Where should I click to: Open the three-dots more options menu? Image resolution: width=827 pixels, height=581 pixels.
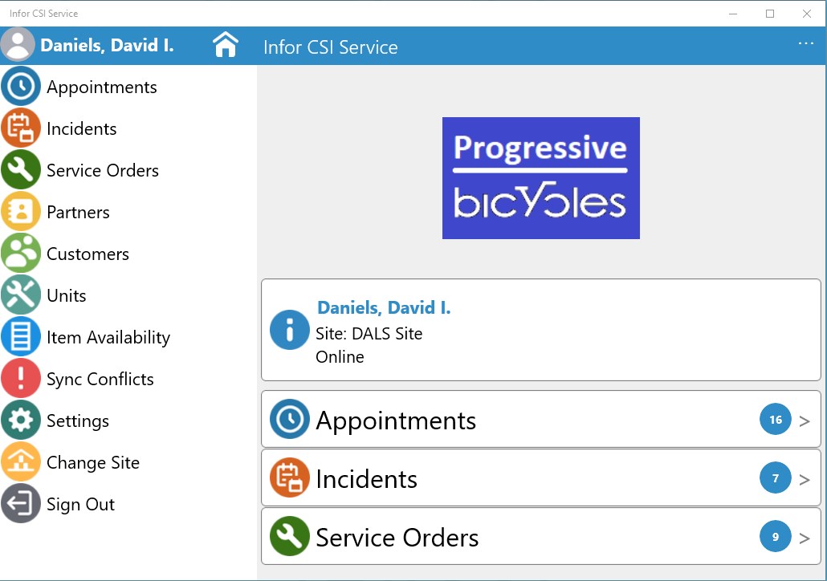[x=806, y=43]
